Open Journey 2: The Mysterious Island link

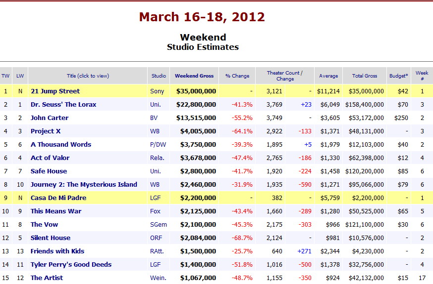coord(84,185)
